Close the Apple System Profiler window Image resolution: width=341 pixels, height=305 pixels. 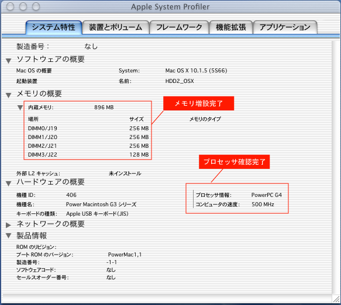pyautogui.click(x=10, y=6)
